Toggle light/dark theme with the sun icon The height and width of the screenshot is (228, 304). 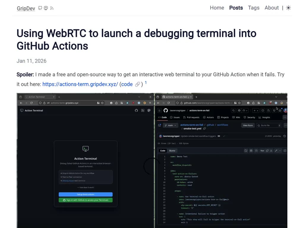(x=288, y=8)
